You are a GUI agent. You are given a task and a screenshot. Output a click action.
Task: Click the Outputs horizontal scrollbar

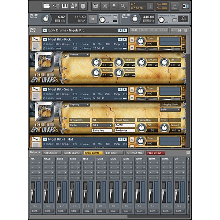click(x=79, y=216)
